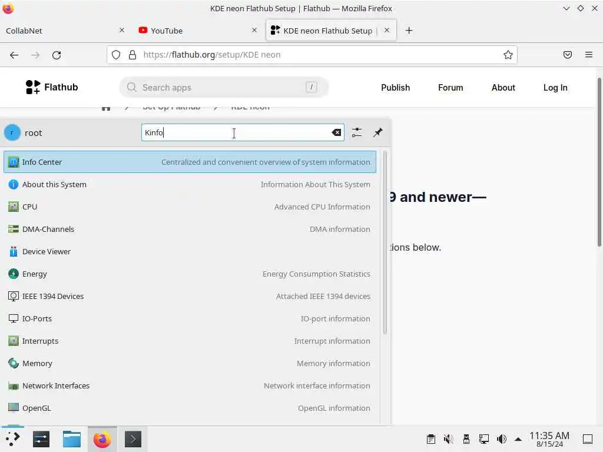Screen dimensions: 603x452
Task: Reload the Flathub page
Action: tap(57, 55)
